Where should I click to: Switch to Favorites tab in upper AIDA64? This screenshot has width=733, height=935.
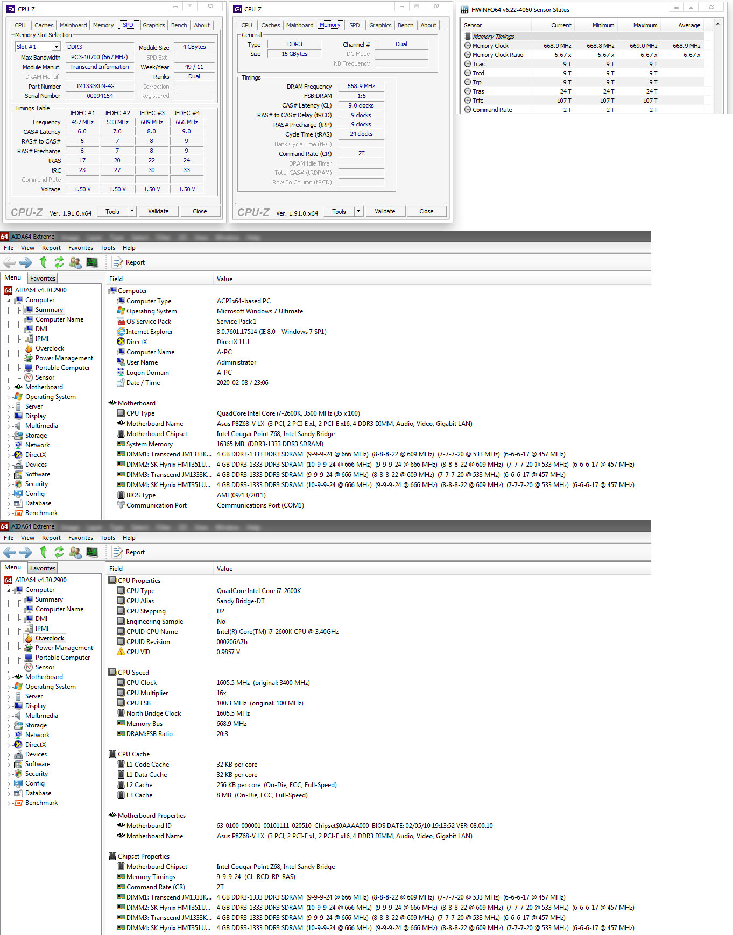click(x=43, y=279)
